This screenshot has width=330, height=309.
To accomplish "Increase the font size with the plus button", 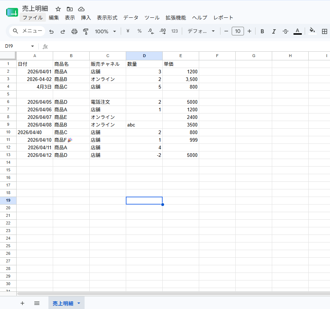I will point(249,31).
